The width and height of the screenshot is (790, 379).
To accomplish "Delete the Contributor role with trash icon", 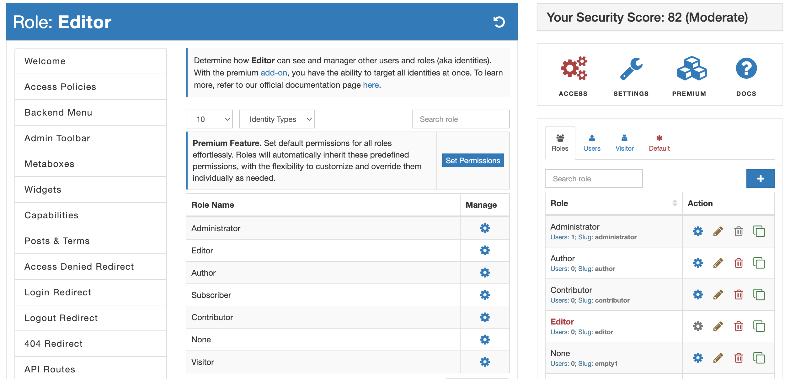I will 738,294.
